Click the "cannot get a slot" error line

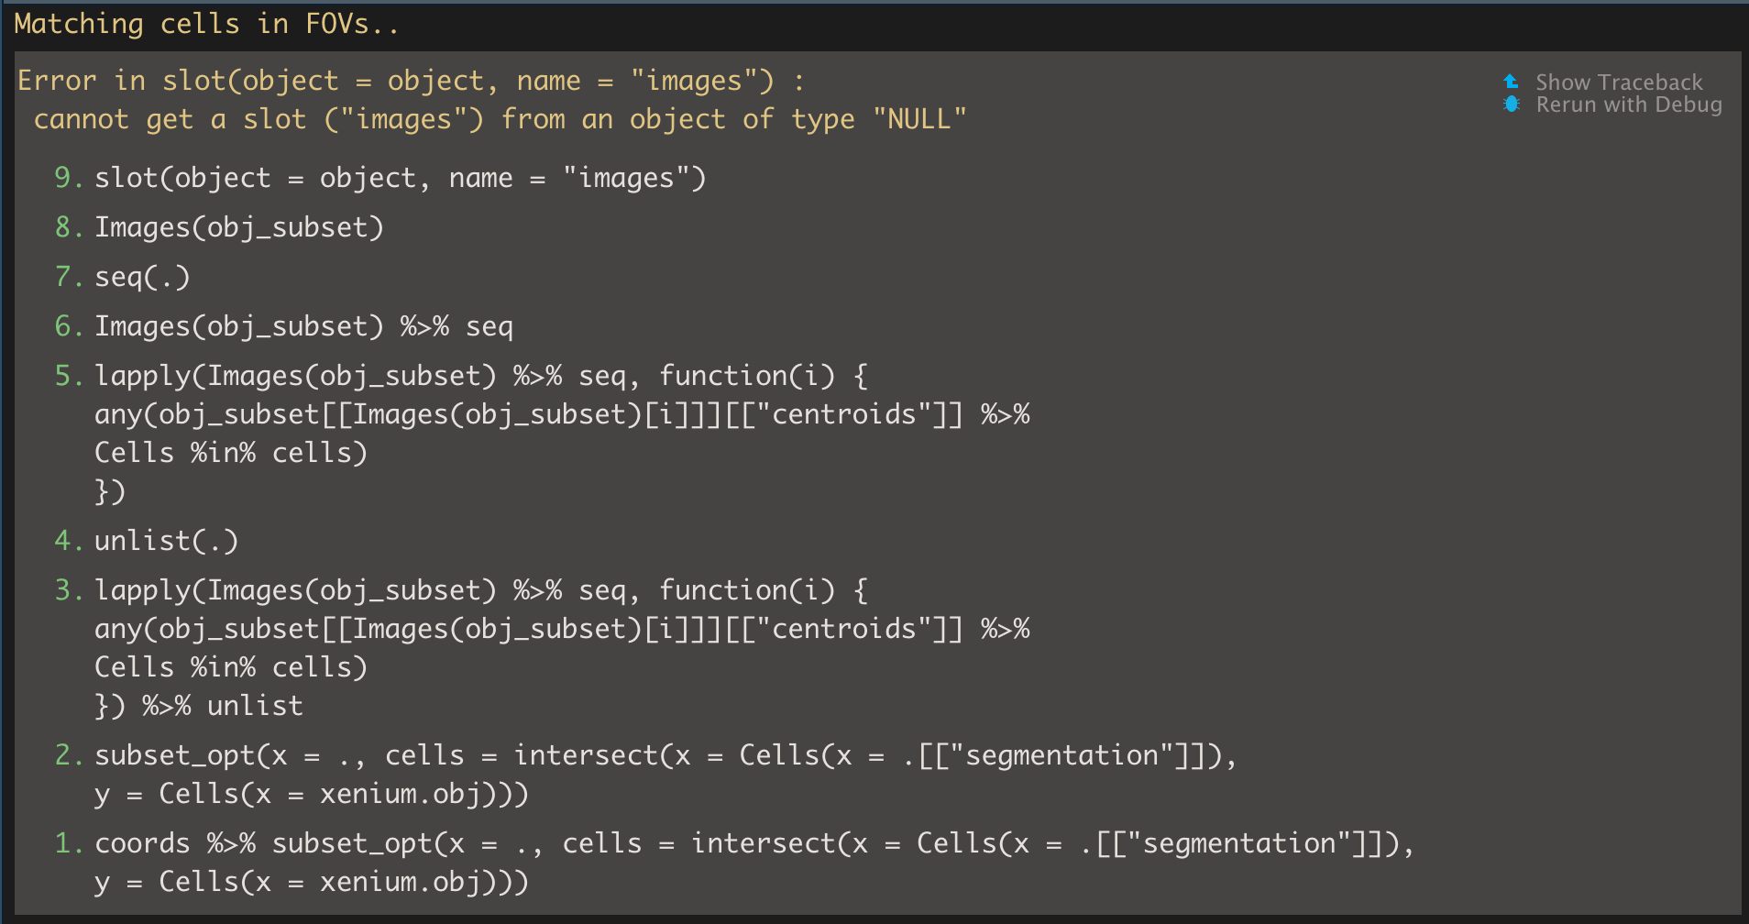(500, 118)
